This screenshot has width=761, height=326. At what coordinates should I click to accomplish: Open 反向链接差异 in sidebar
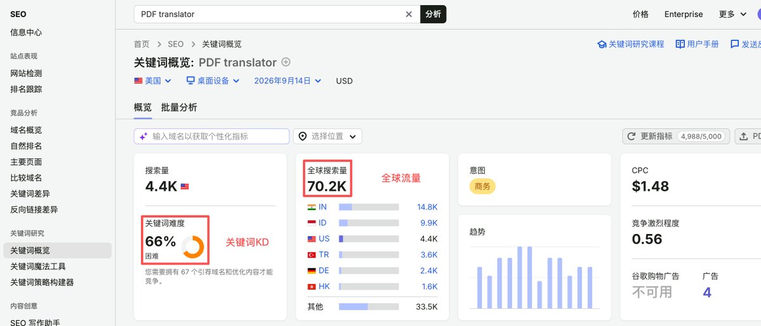click(x=34, y=210)
